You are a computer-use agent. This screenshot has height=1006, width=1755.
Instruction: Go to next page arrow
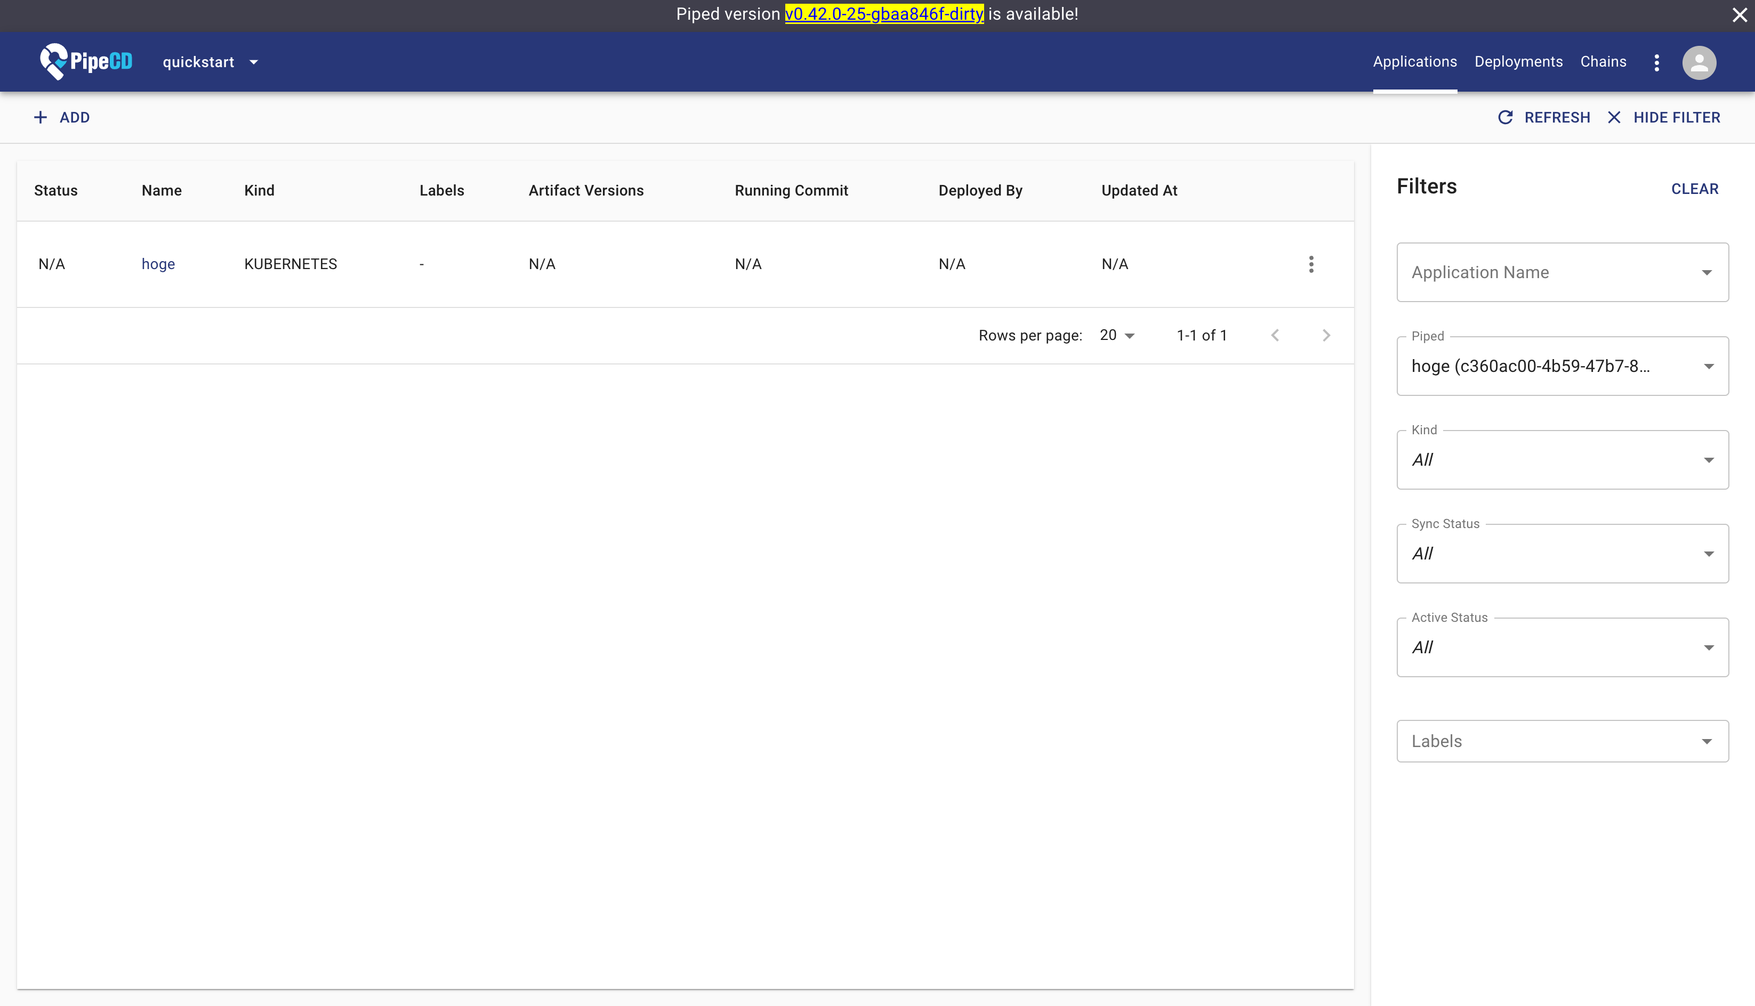tap(1326, 335)
